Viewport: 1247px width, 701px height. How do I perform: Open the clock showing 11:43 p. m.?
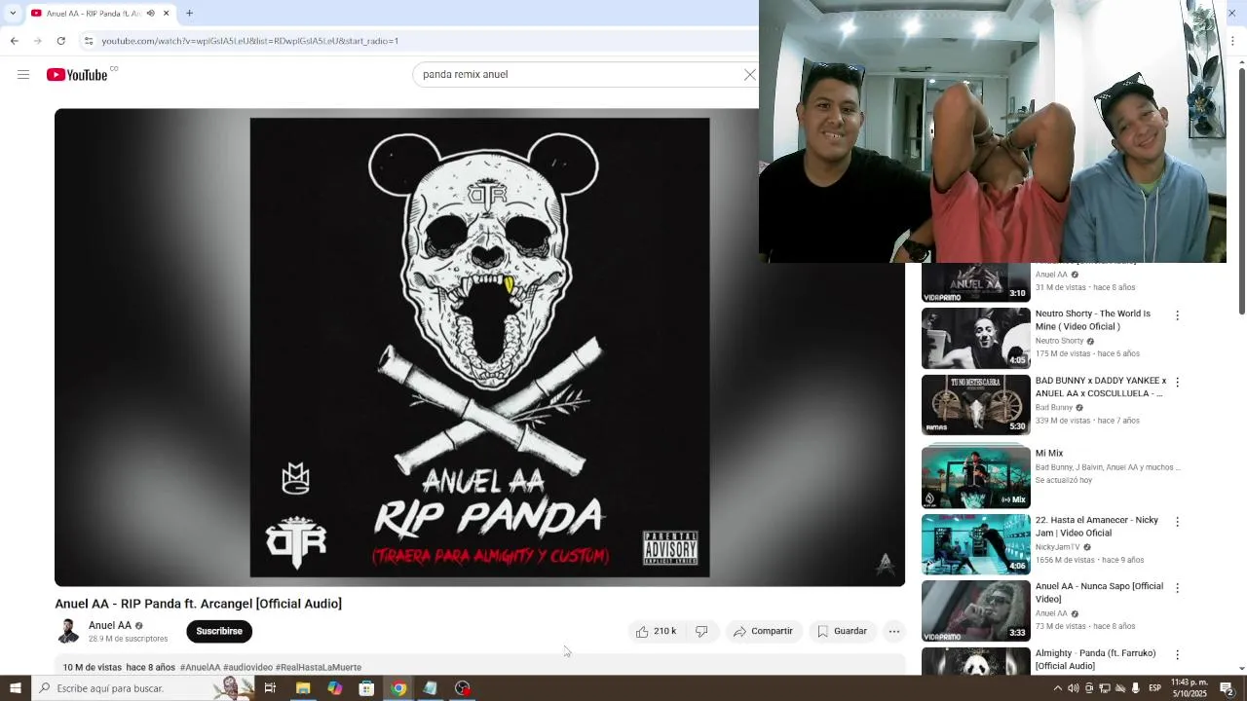1190,688
